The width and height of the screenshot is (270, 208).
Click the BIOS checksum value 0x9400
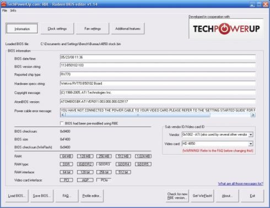click(65, 132)
